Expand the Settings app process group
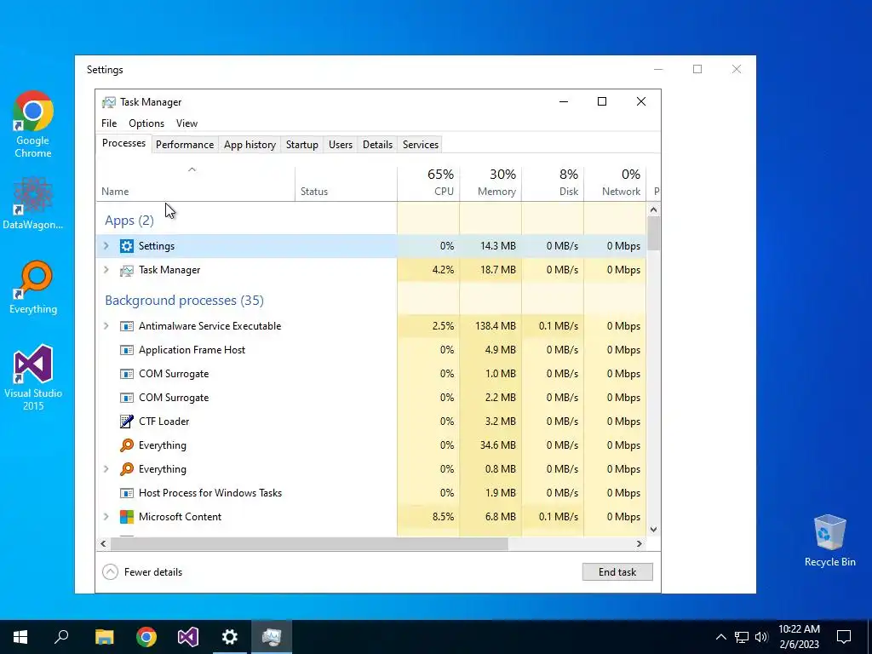The height and width of the screenshot is (654, 872). 106,246
